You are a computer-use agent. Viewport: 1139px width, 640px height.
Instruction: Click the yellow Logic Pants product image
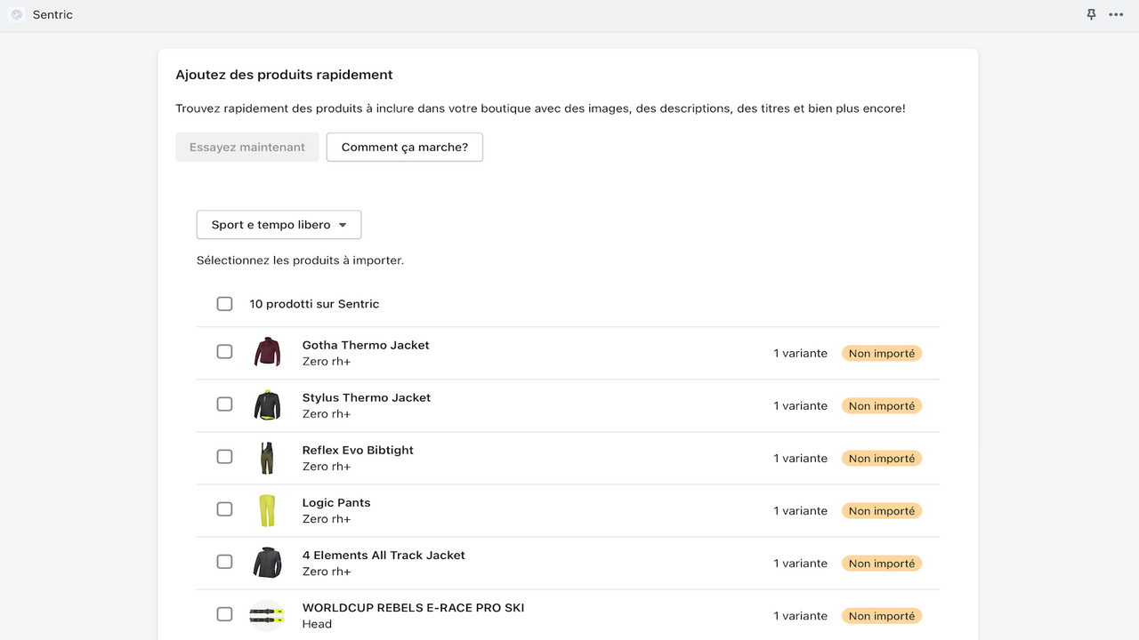[267, 510]
